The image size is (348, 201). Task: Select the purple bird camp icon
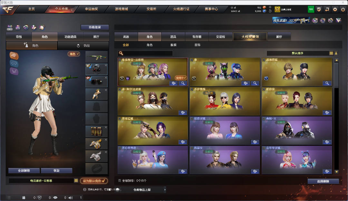(x=14, y=71)
